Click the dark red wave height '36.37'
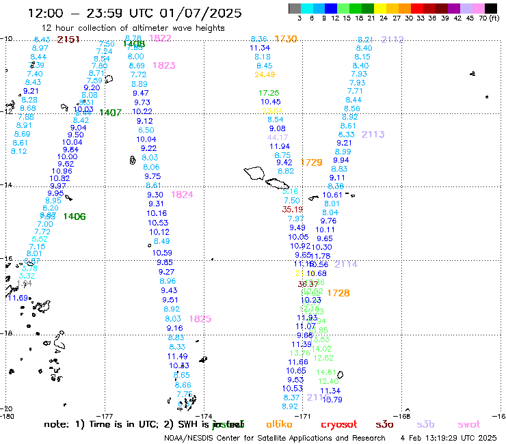 [308, 284]
